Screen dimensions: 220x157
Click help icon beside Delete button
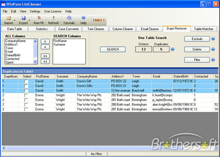click(213, 49)
